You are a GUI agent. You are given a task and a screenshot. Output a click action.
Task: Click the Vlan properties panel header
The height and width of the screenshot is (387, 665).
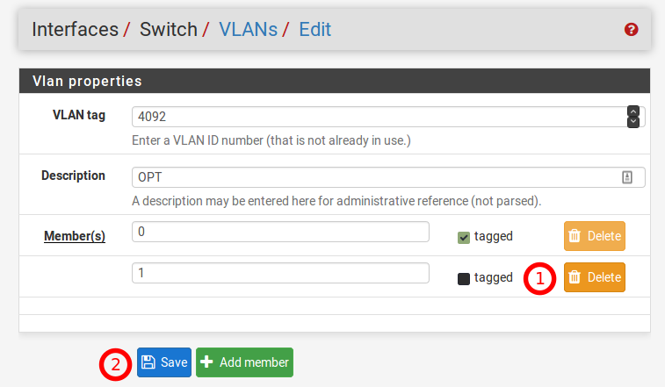click(x=334, y=81)
